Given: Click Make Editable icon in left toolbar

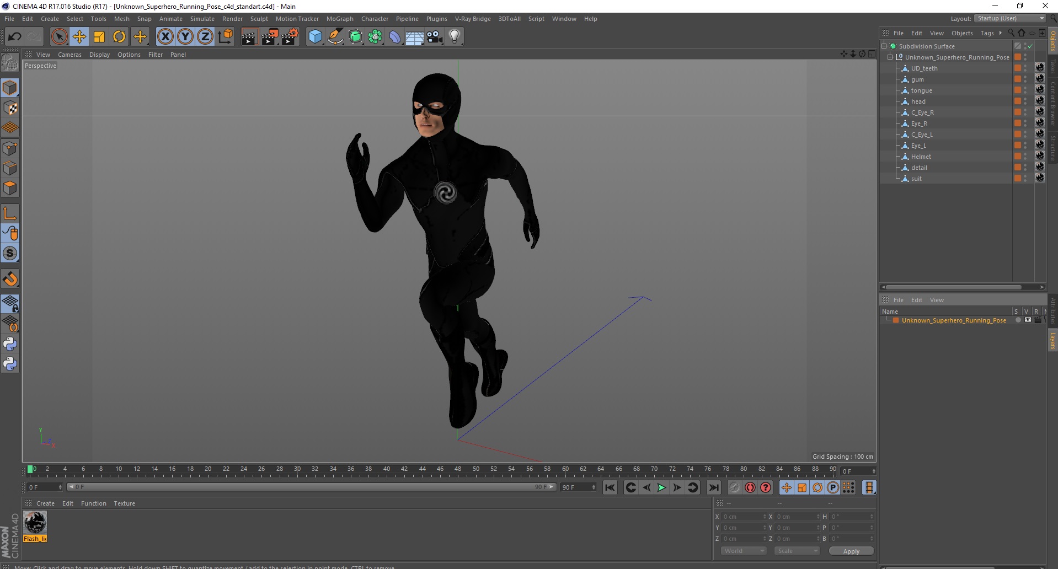Looking at the screenshot, I should pyautogui.click(x=10, y=63).
